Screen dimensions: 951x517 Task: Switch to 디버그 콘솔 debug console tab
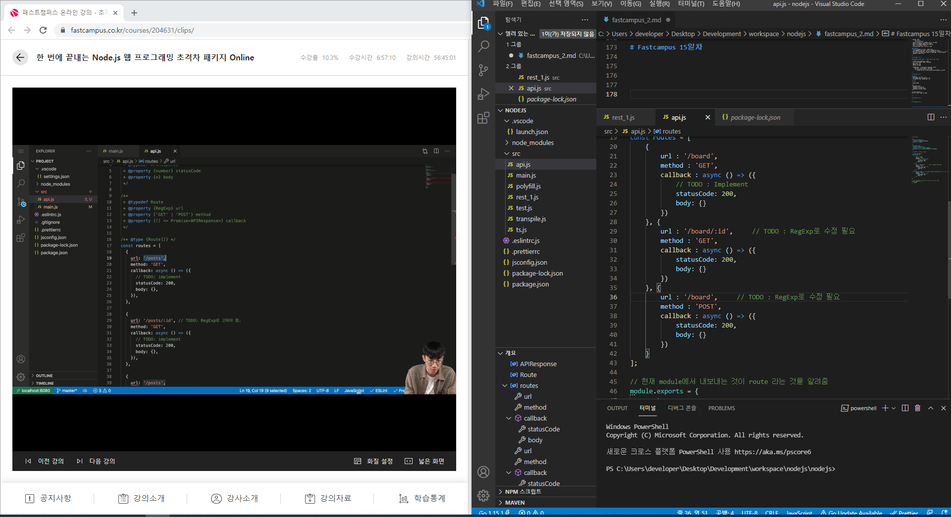pos(682,408)
